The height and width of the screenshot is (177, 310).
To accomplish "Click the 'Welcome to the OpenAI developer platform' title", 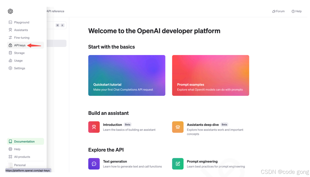I will point(154,31).
